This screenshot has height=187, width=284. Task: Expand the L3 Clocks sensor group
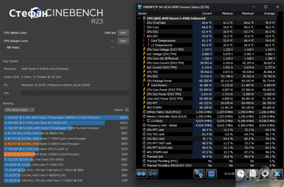143,121
